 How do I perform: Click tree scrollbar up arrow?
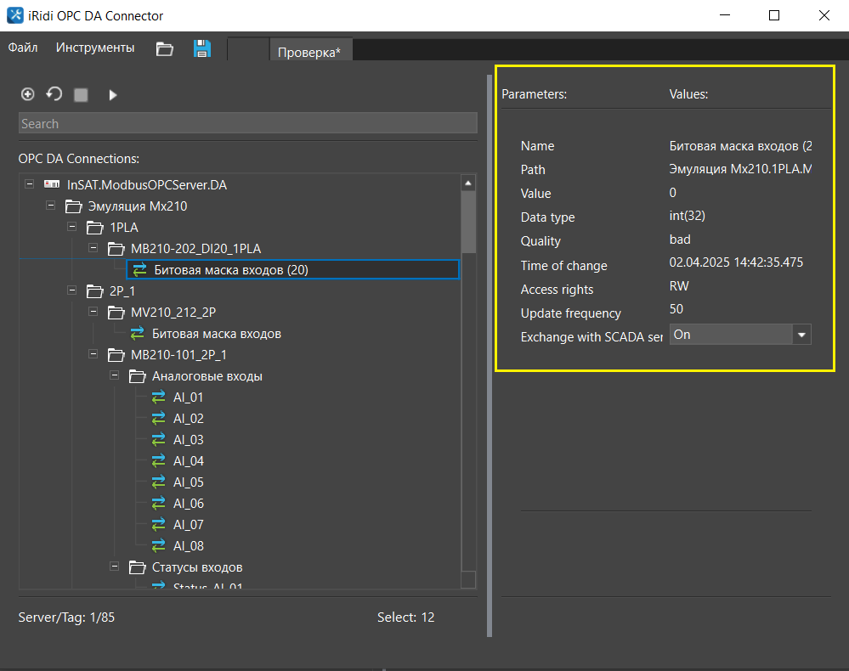coord(467,183)
